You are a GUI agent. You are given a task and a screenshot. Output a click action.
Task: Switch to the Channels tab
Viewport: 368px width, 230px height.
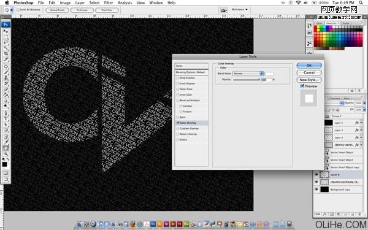point(334,98)
